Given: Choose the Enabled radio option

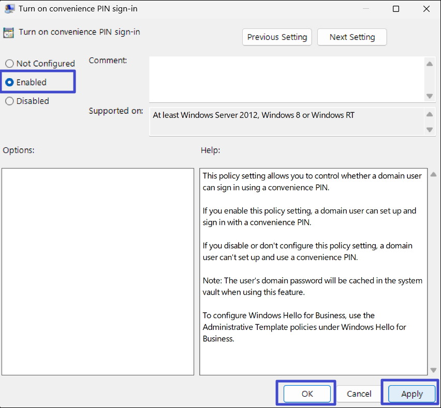Looking at the screenshot, I should coord(9,82).
